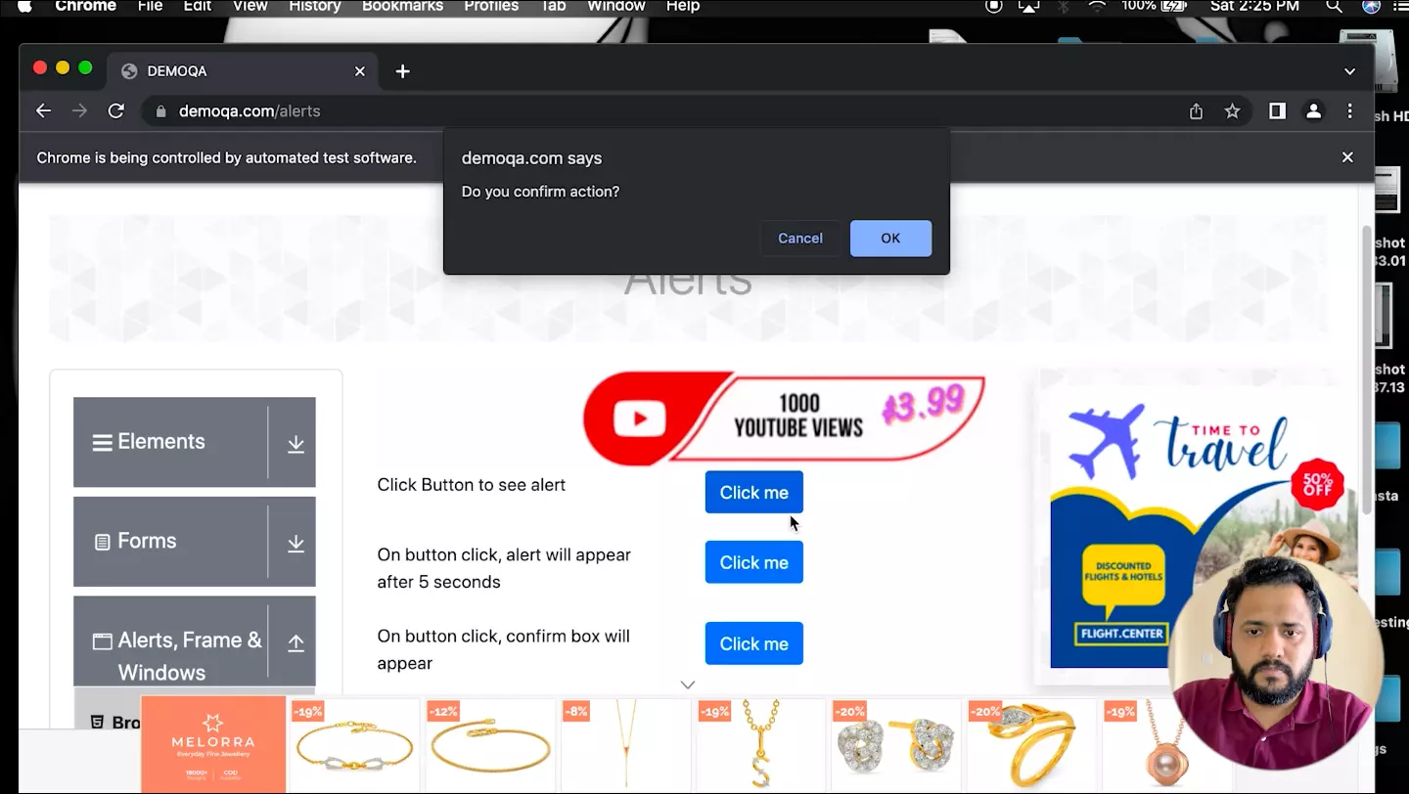
Task: Open macOS Spotlight search icon
Action: pos(1334,7)
